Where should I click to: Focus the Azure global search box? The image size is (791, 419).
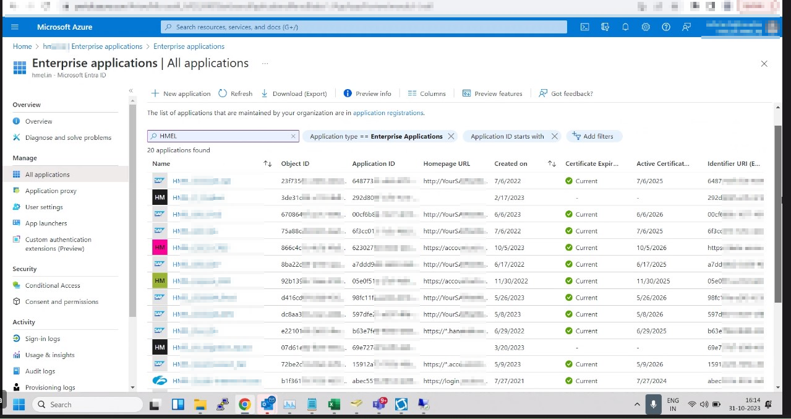pos(364,27)
